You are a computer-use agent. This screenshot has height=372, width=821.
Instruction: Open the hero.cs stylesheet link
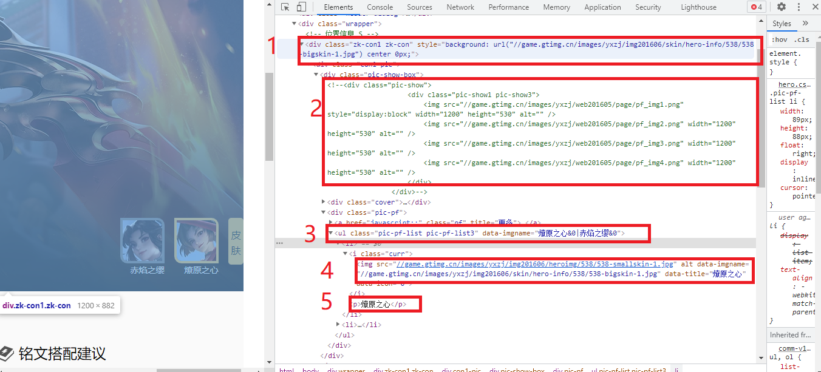(x=794, y=84)
